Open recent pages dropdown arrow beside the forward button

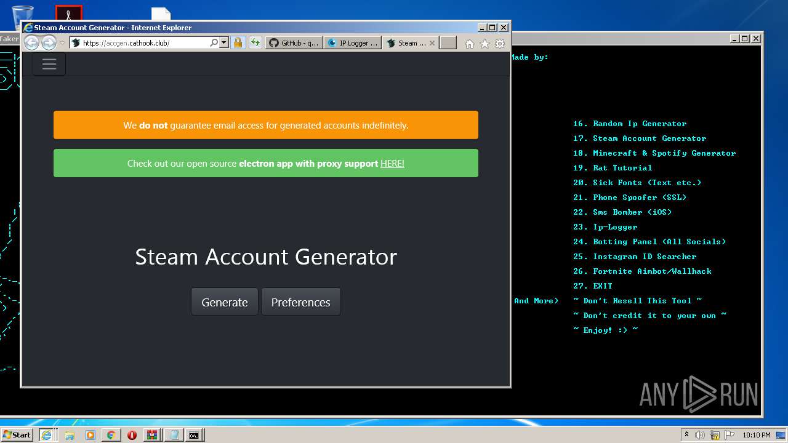point(62,43)
